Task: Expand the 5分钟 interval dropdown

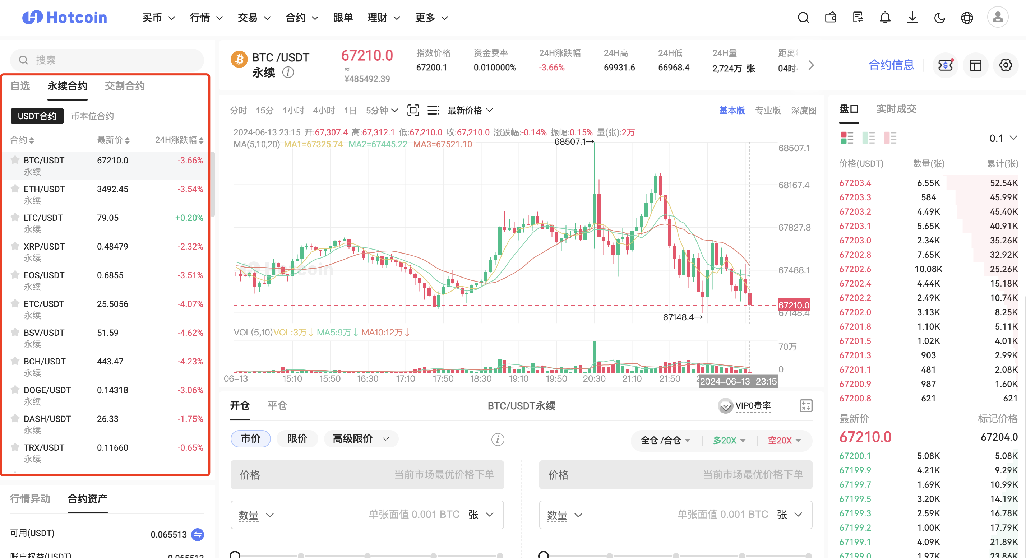Action: [x=382, y=110]
